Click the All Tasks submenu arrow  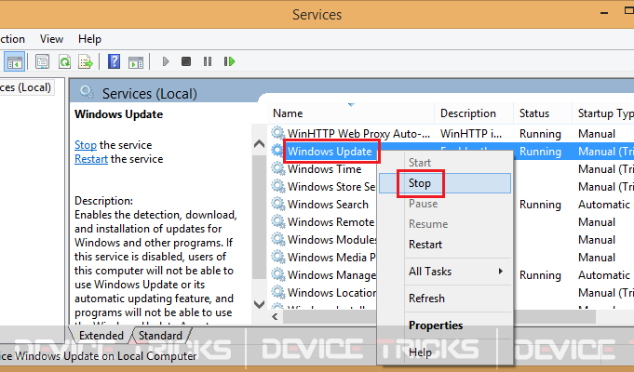[x=501, y=271]
